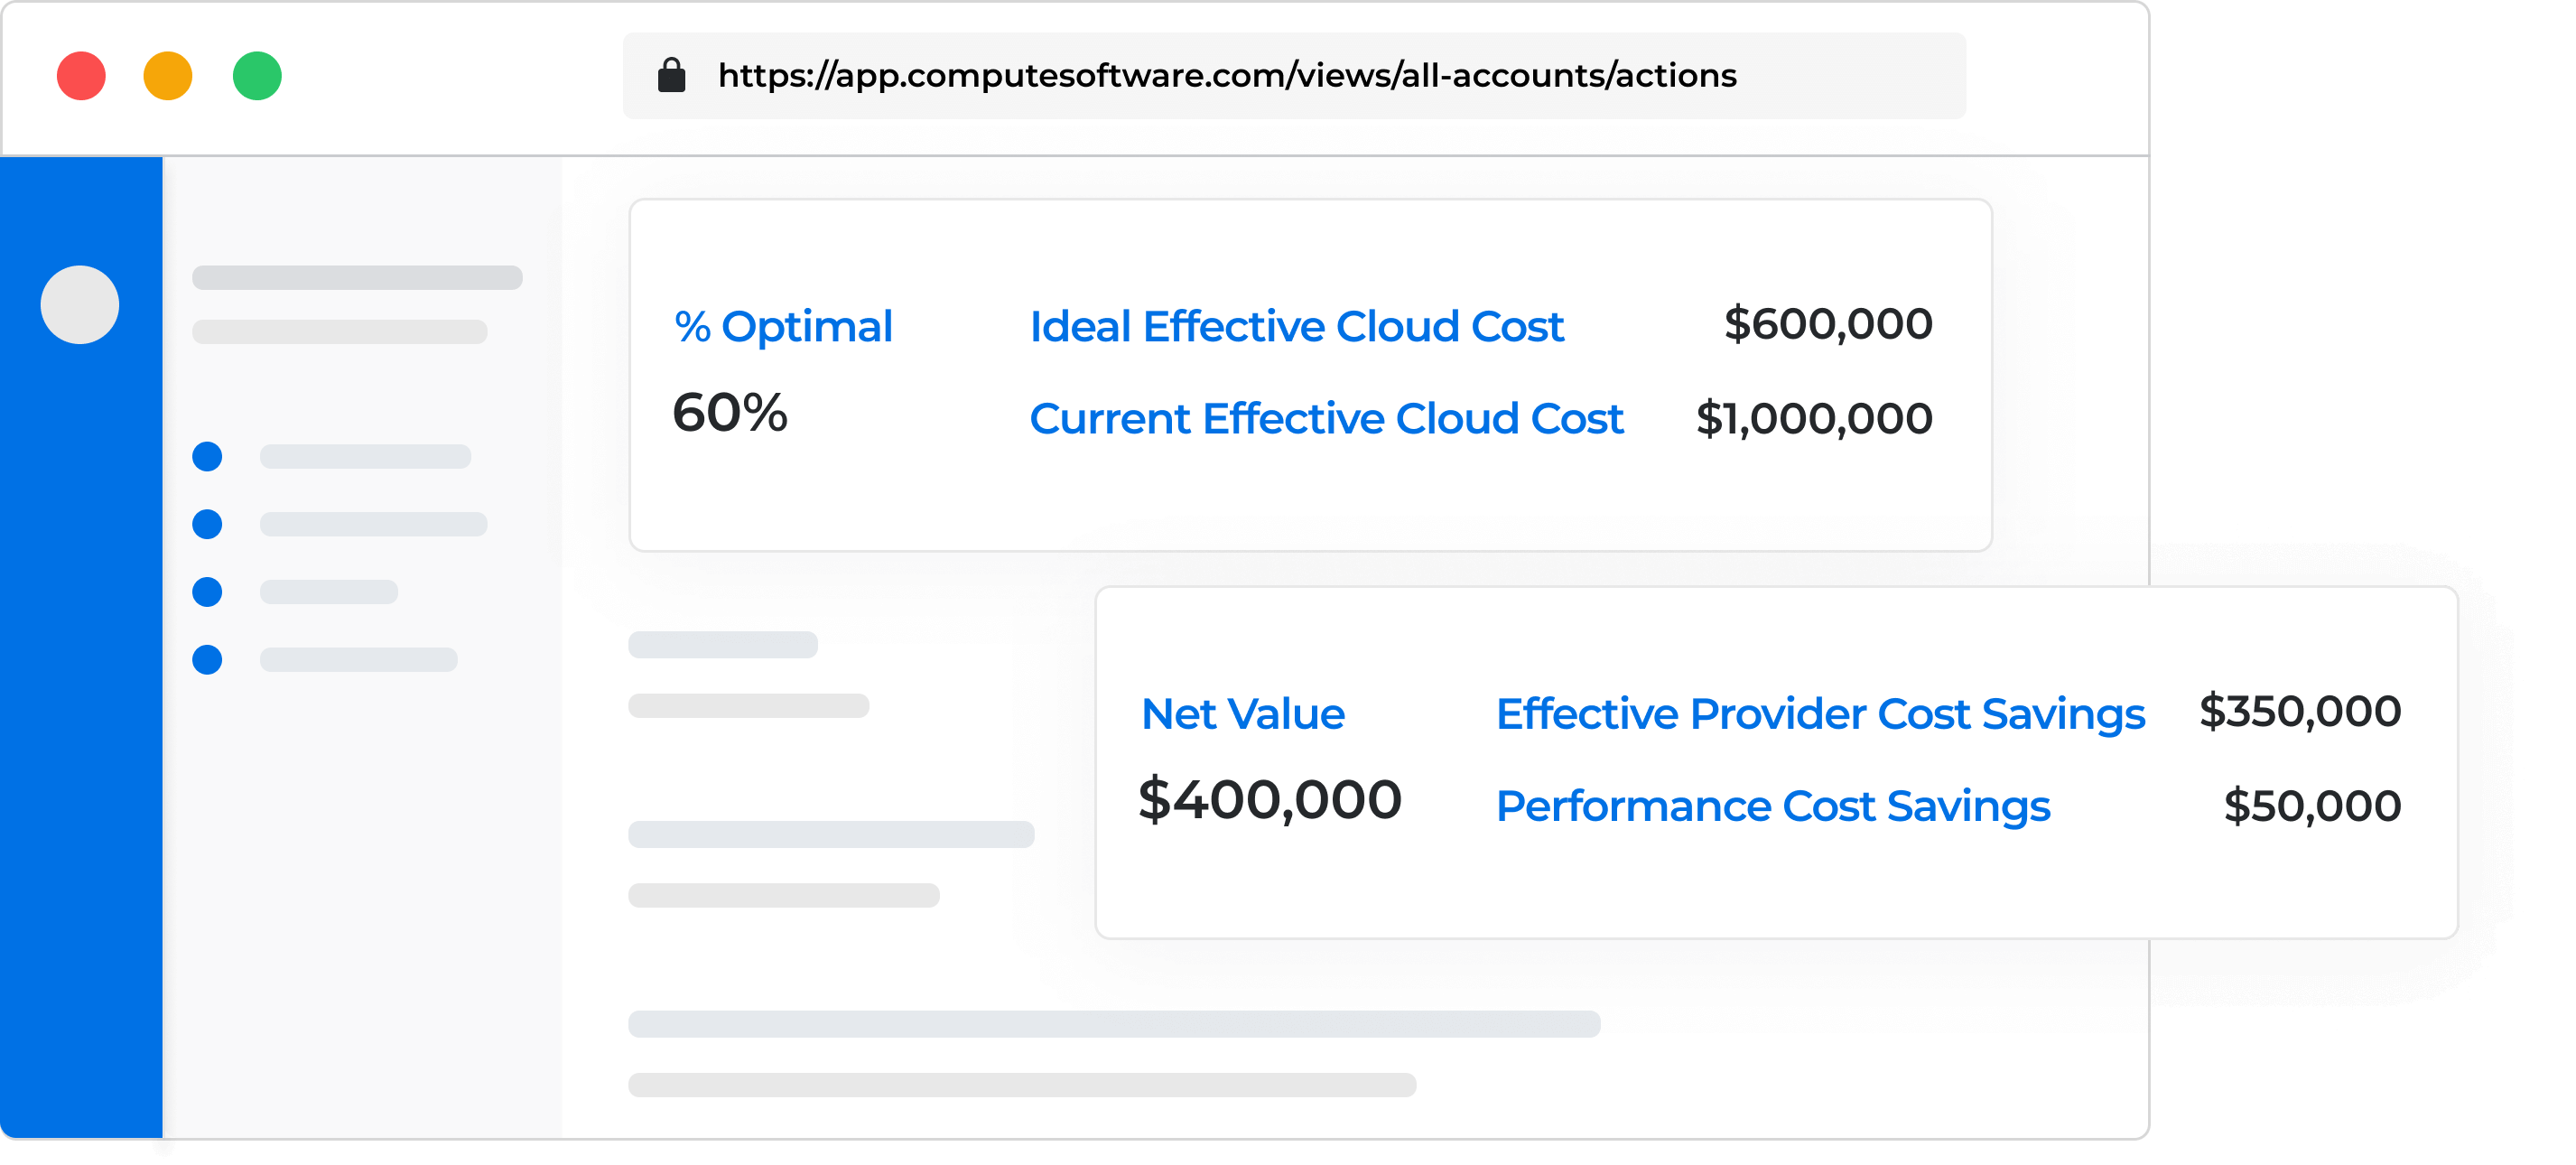Click the Net Value heading

pyautogui.click(x=1243, y=714)
